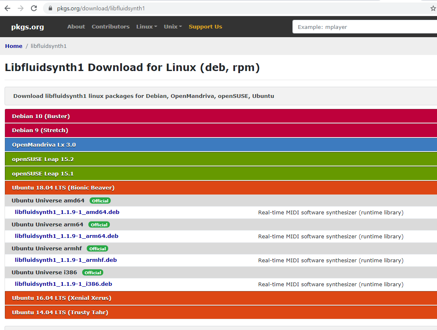Click Official badge beside Ubuntu Universe amd64

tap(100, 201)
